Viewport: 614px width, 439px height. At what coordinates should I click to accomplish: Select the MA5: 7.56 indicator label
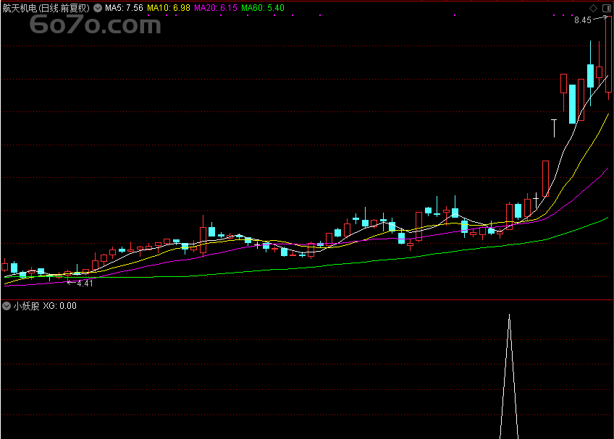click(x=124, y=8)
